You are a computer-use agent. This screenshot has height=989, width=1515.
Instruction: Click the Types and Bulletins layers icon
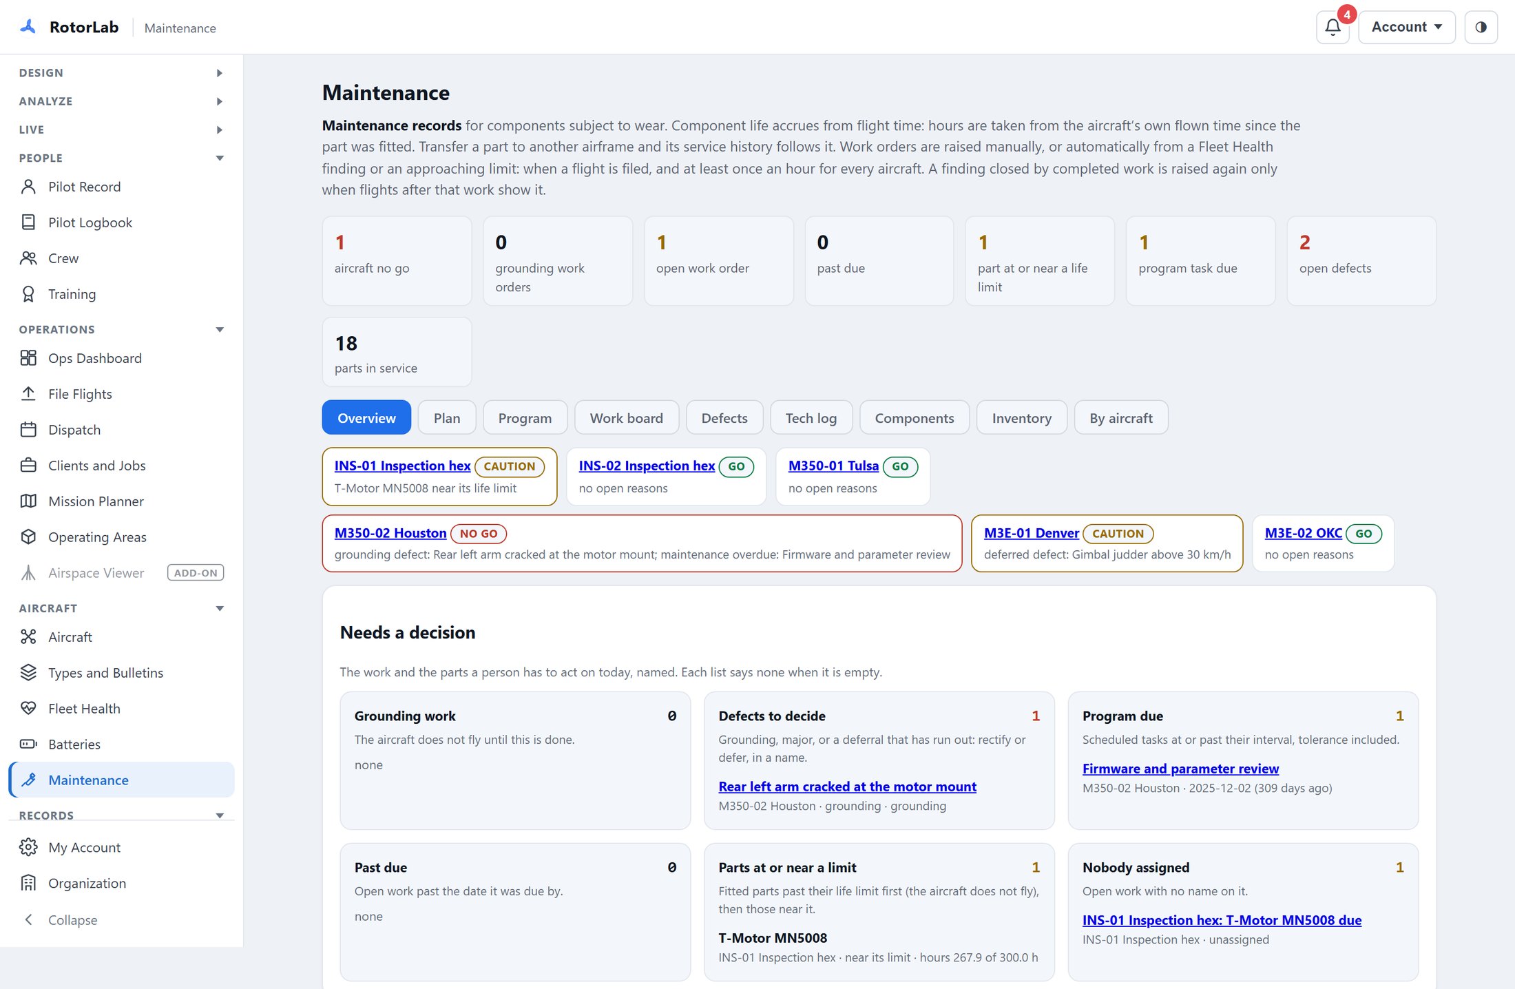(28, 673)
